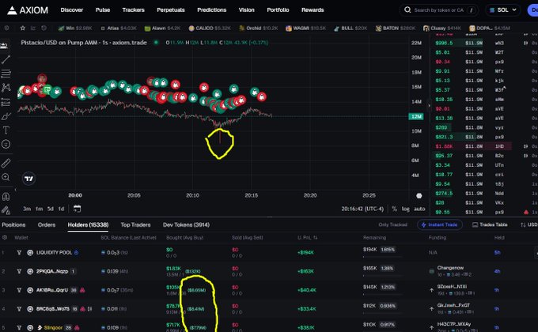Click the history clock icon in ticker bar
Screen dimensions: 538x332
tap(44, 28)
